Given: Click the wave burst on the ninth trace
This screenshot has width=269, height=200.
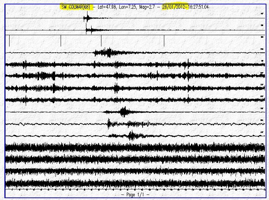Looking at the screenshot, I should click(x=123, y=112).
